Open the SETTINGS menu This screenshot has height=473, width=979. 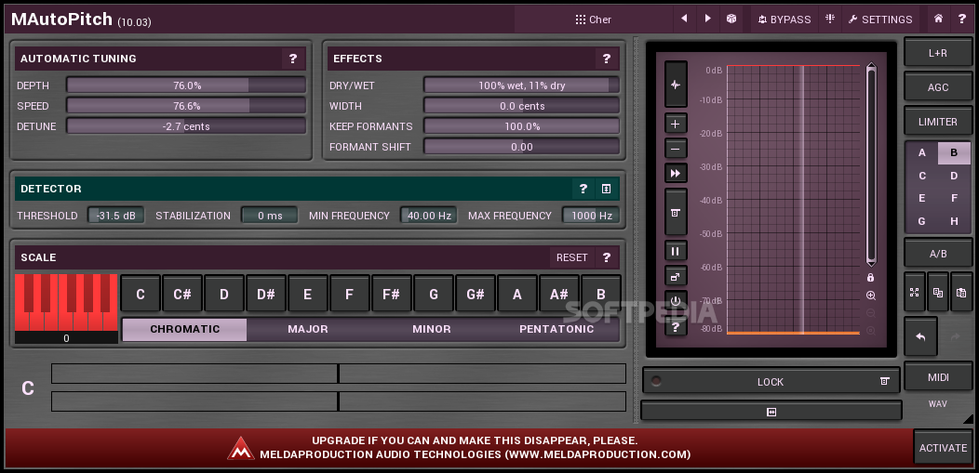pos(880,20)
